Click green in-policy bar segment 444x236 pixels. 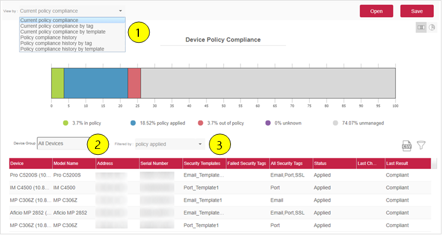[58, 84]
